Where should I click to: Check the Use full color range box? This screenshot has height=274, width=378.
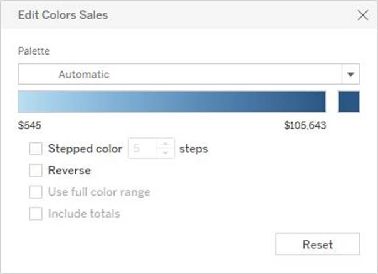coord(36,192)
